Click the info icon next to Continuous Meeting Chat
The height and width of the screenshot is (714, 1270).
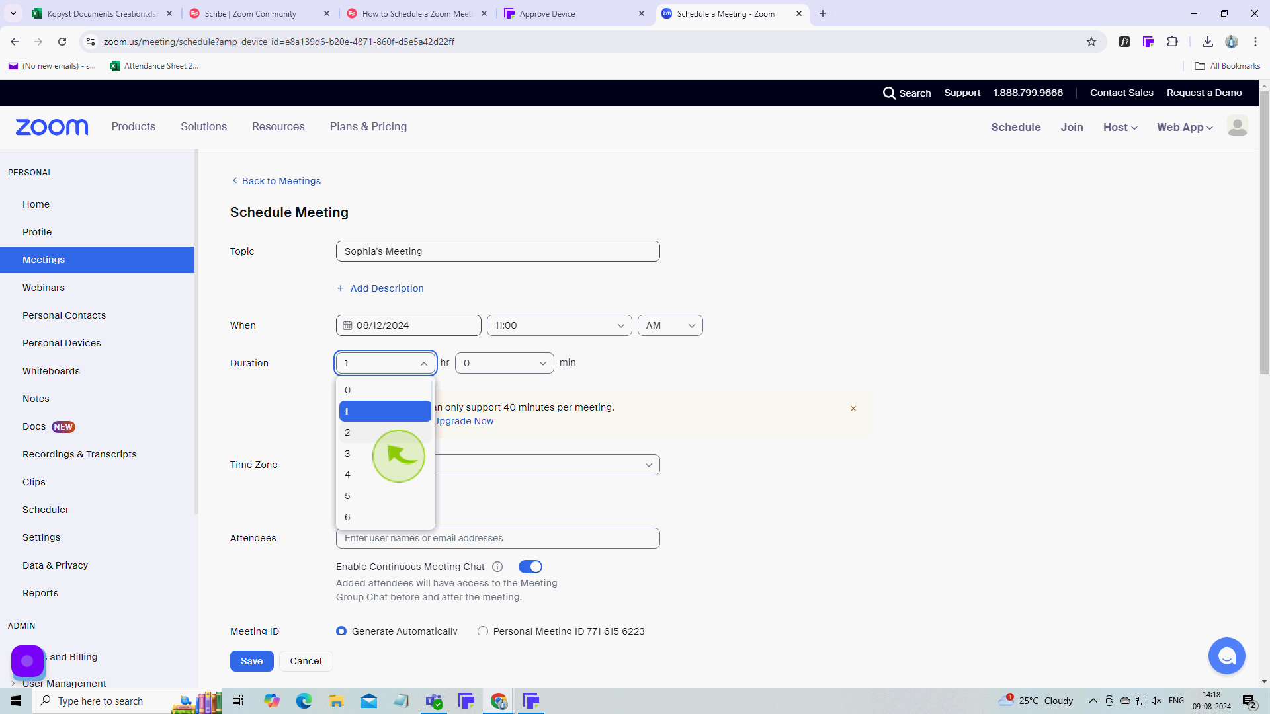pos(497,567)
